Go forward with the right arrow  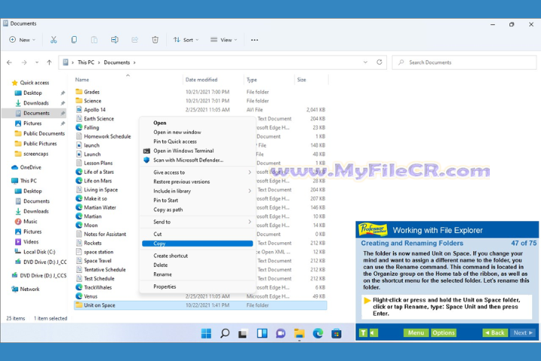tap(24, 62)
